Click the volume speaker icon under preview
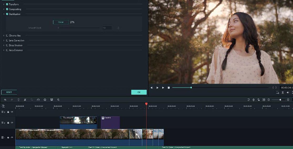 pos(288,93)
